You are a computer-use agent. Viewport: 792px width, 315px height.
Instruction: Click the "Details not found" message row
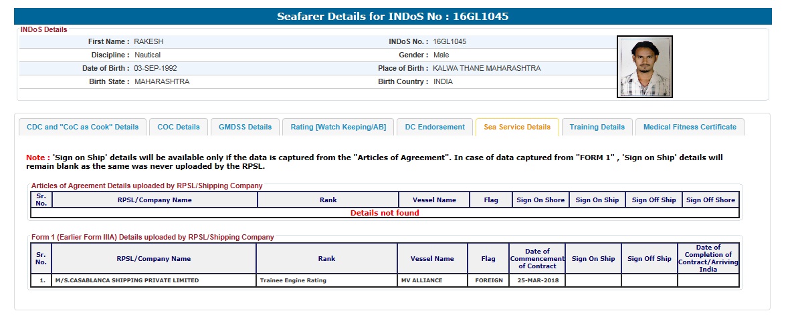click(x=385, y=213)
